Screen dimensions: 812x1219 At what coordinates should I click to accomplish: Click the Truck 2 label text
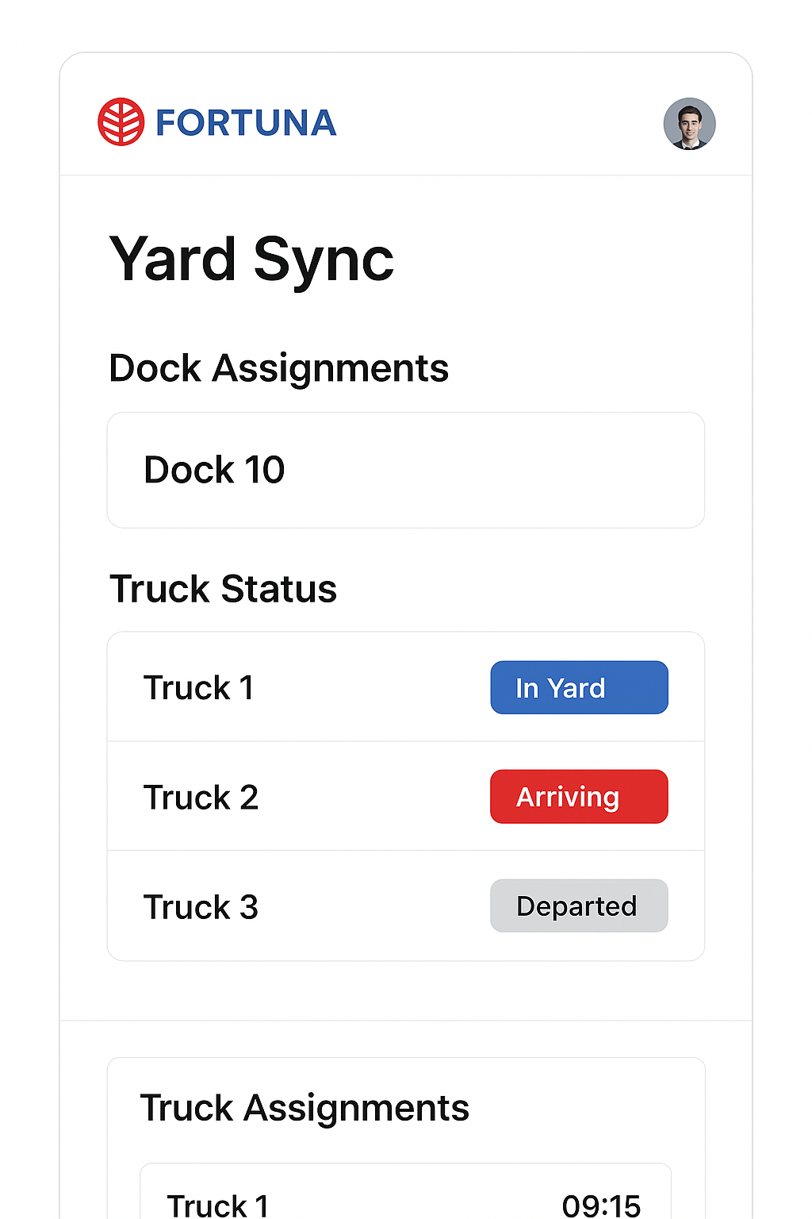[x=201, y=798]
